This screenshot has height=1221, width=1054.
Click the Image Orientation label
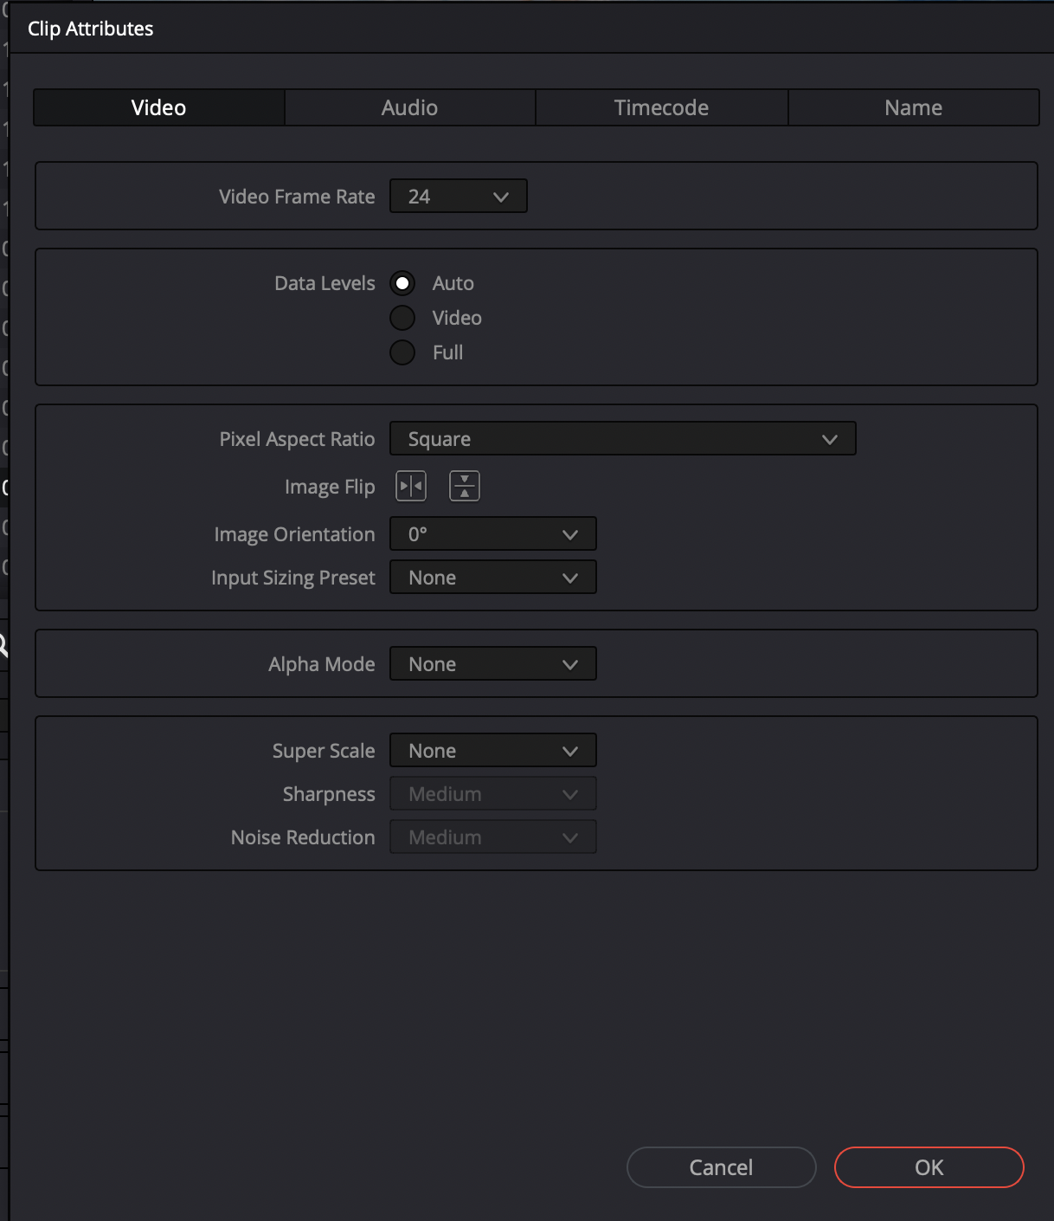(x=294, y=534)
